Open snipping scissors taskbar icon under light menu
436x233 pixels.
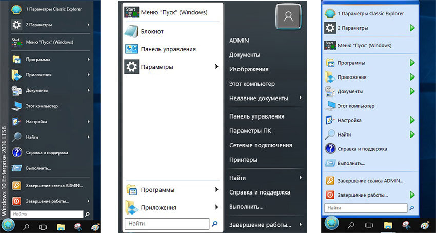[406, 225]
